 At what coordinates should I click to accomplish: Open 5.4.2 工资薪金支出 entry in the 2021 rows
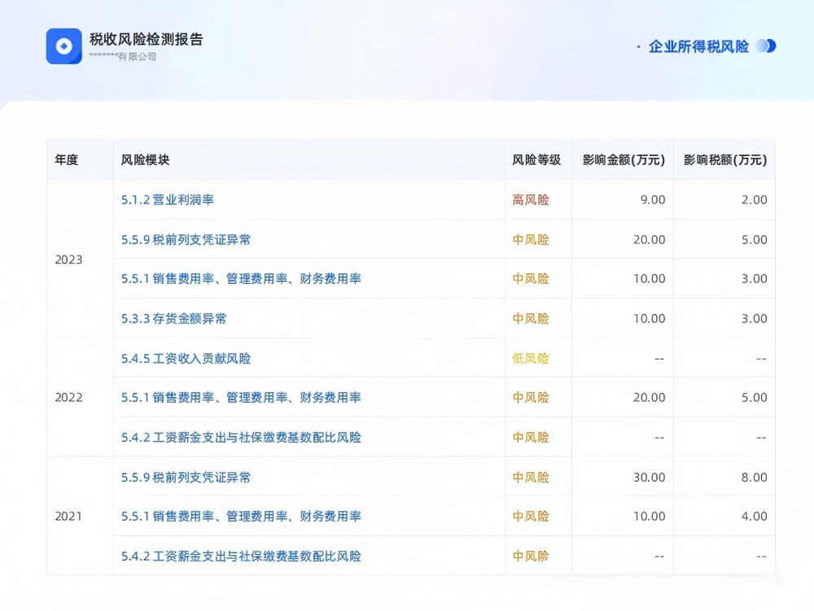tap(241, 556)
